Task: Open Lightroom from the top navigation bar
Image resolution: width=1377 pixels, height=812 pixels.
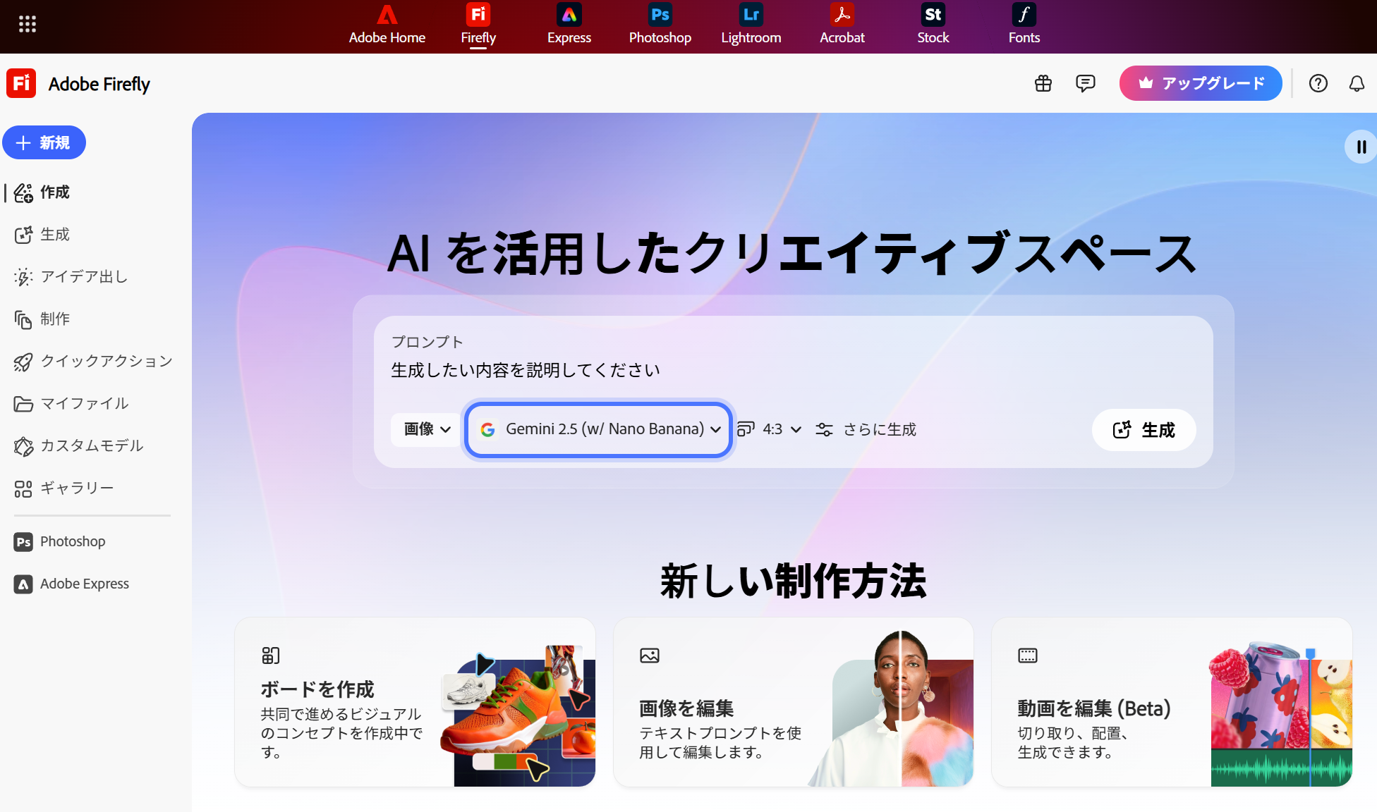Action: (x=750, y=25)
